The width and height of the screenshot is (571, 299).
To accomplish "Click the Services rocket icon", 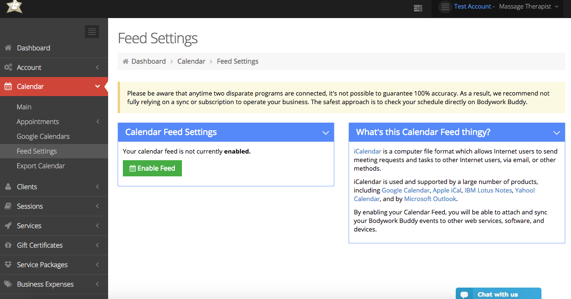I will coord(8,226).
